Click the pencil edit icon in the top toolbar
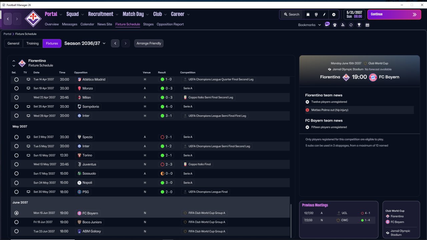This screenshot has width=427, height=240. 324,14
